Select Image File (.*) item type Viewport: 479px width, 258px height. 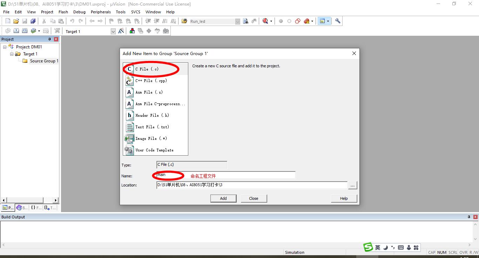[156, 138]
